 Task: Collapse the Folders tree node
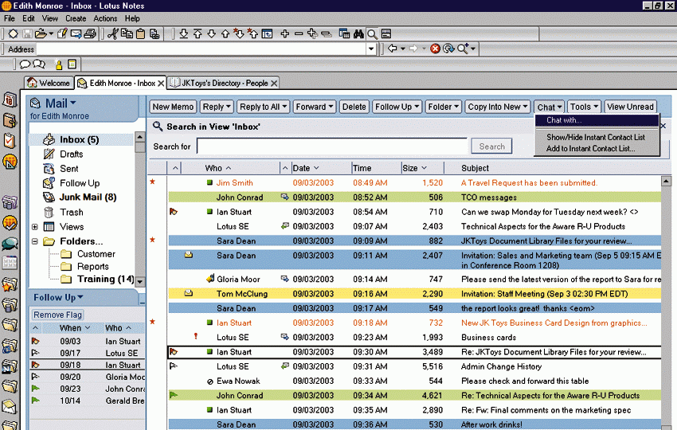click(x=35, y=241)
